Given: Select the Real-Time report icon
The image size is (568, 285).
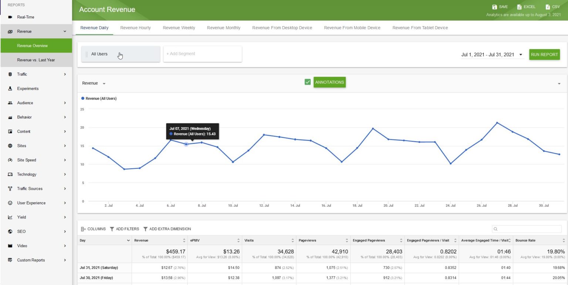Looking at the screenshot, I should click(x=10, y=17).
